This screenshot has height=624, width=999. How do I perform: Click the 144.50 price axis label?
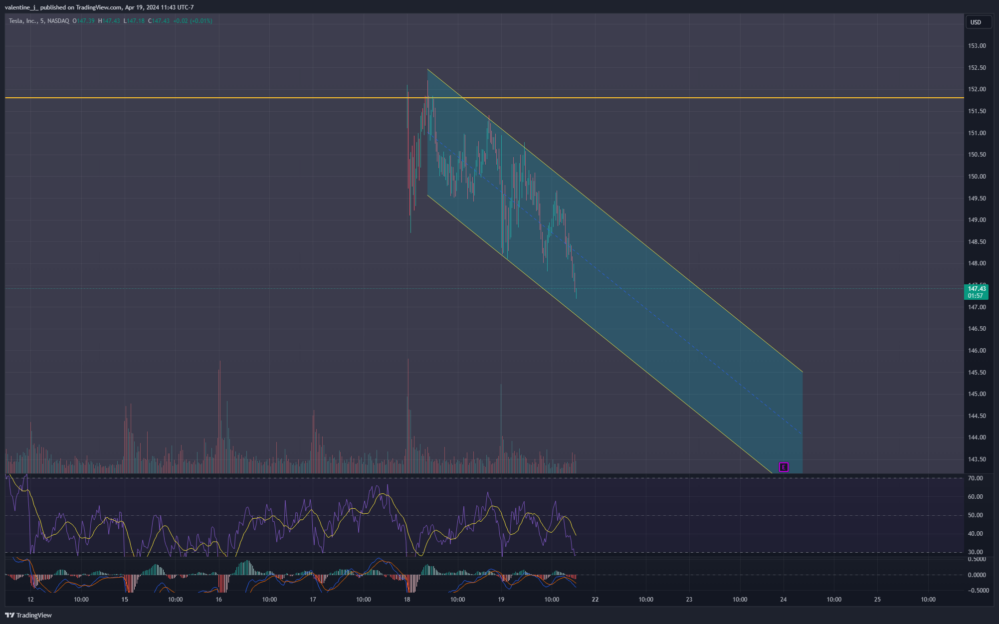click(977, 416)
